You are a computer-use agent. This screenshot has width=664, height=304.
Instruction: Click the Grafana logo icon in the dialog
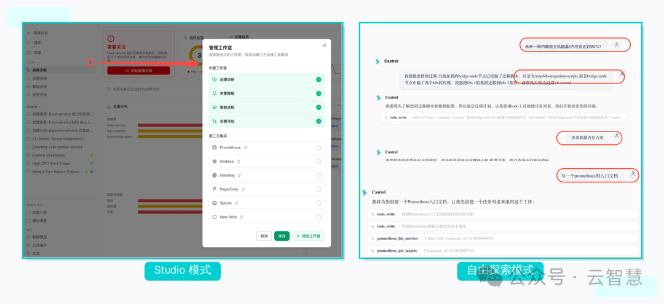click(215, 162)
